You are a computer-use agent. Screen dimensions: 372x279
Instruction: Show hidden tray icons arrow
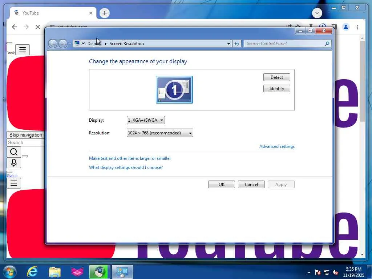[x=309, y=272]
